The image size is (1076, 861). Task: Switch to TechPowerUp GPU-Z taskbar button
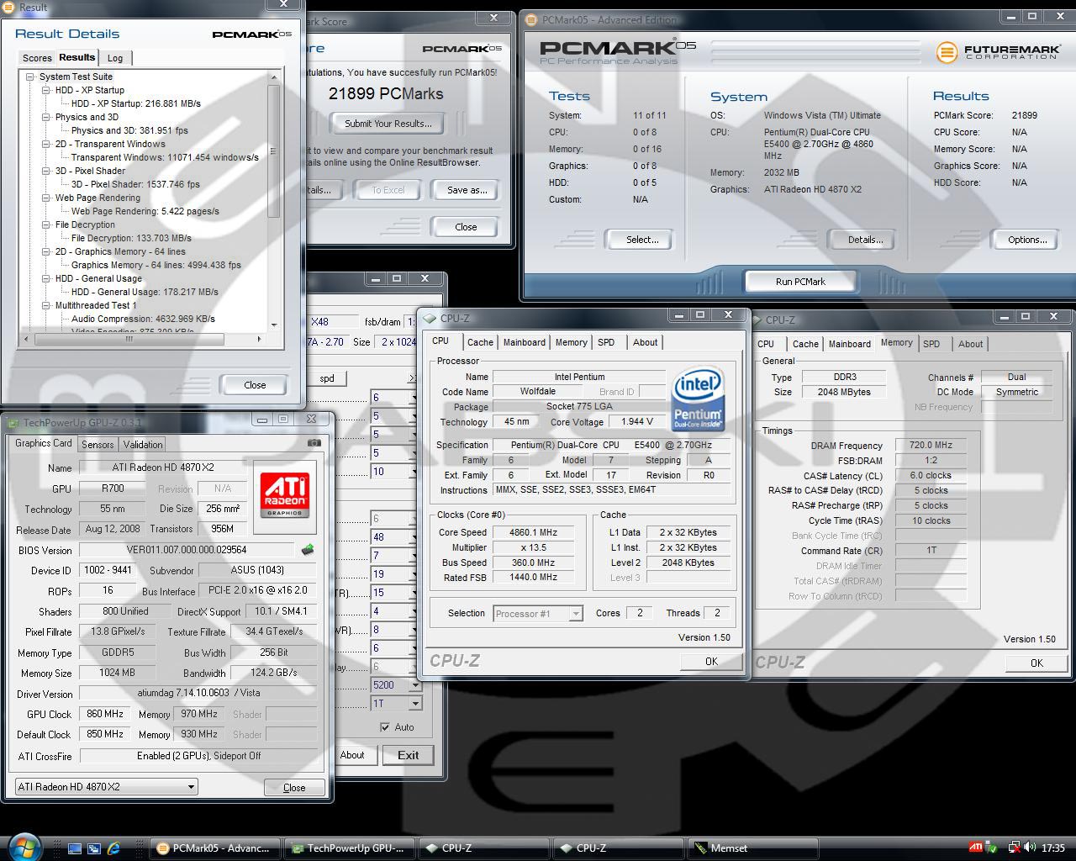(348, 848)
